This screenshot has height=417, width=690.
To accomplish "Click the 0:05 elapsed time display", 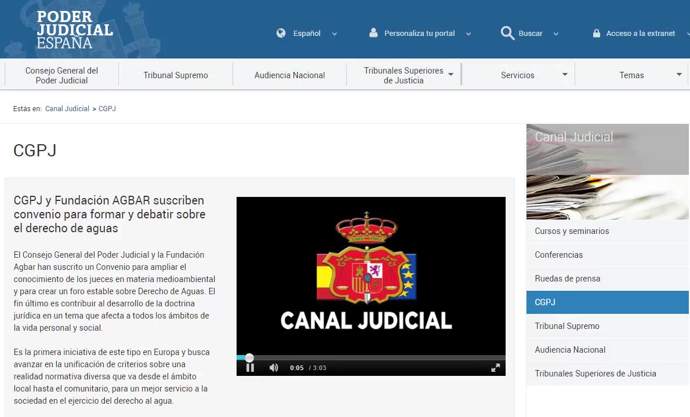I will pos(297,368).
